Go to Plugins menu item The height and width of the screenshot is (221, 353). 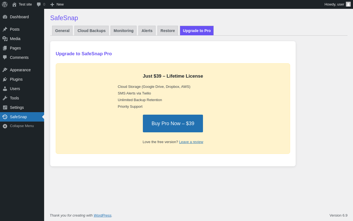(x=22, y=79)
